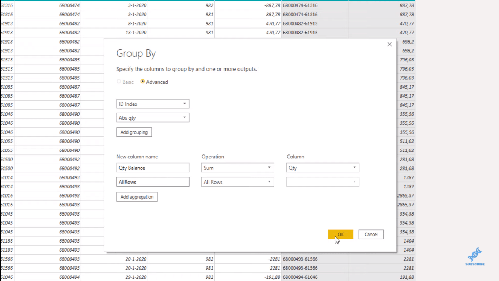Viewport: 499px width, 281px height.
Task: Select cell with value -887,78
Action: [248, 5]
